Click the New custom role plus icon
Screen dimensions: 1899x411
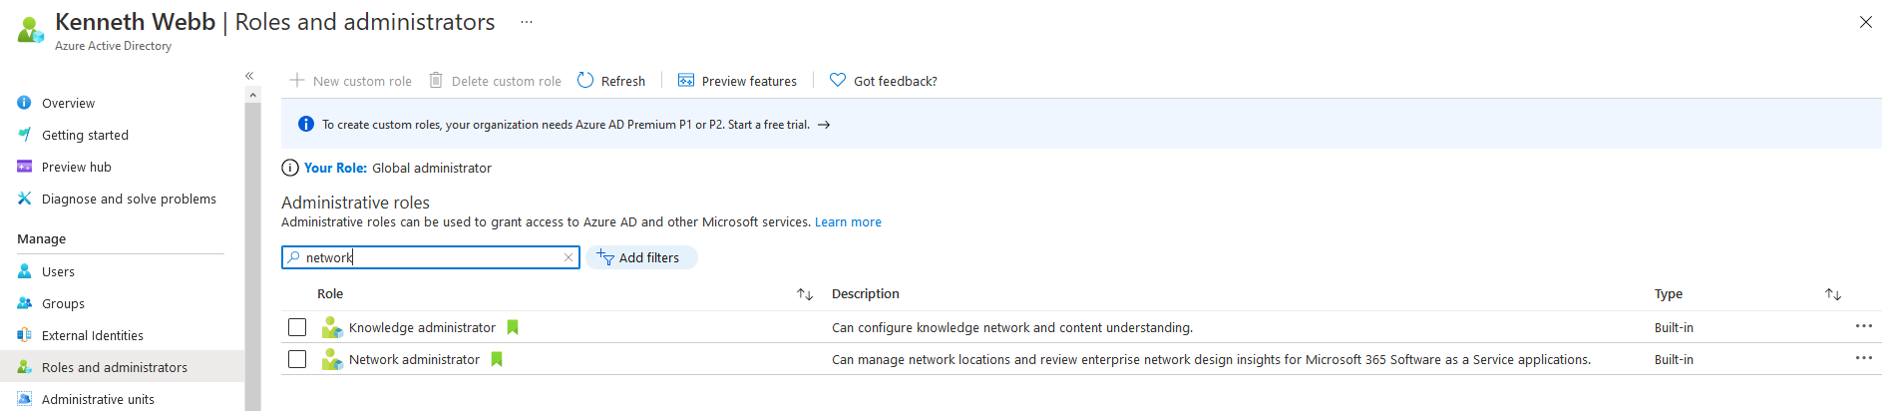point(296,80)
